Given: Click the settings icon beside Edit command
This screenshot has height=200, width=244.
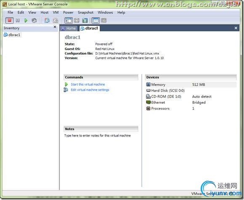Looking at the screenshot, I should click(x=66, y=90).
